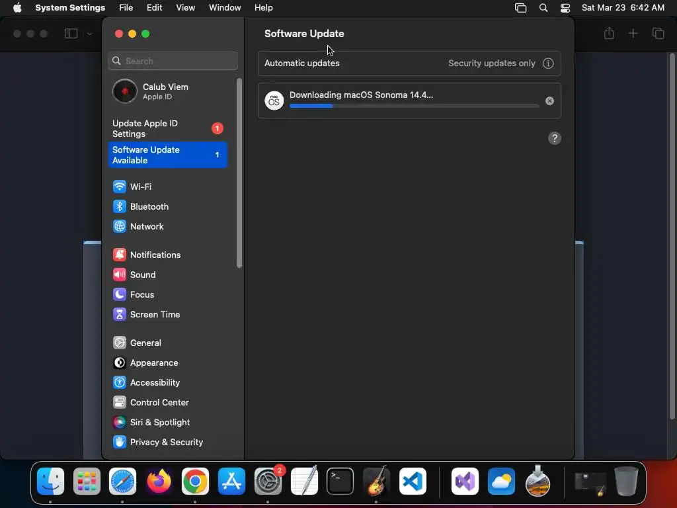Click the macOS icon in the download row
This screenshot has height=508, width=677.
[x=274, y=101]
